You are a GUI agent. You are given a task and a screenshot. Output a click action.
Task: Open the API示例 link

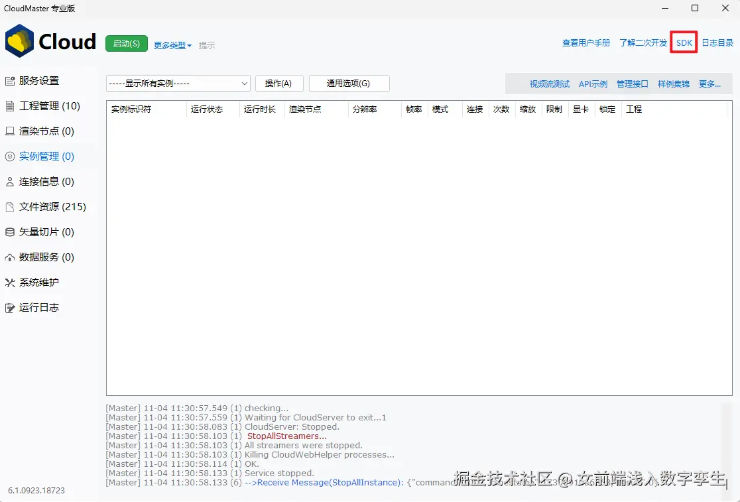point(593,84)
